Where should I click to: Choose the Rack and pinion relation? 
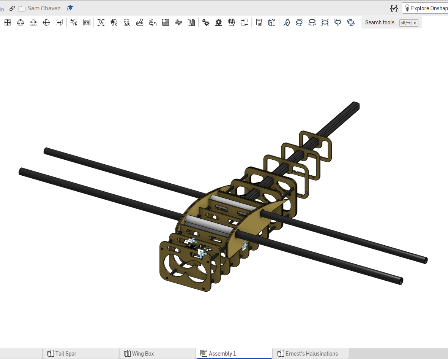pos(219,22)
